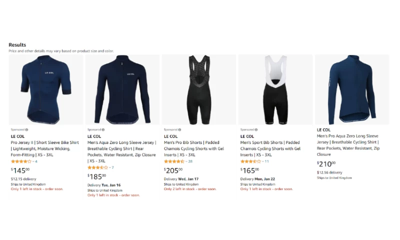This screenshot has width=400, height=240.
Task: Open the Pro Jersey II Short Sleeve title link
Action: point(45,148)
